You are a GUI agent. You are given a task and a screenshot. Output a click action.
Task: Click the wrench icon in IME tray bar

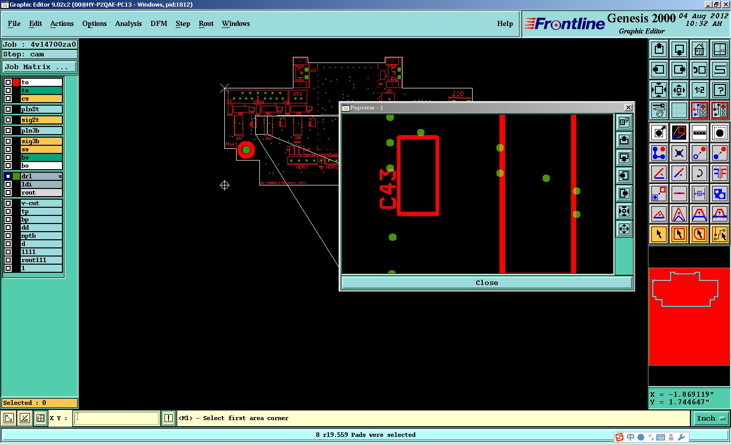(682, 437)
